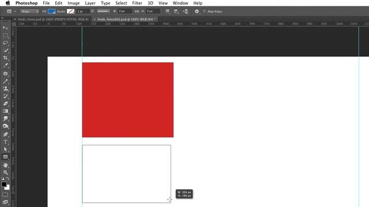Click the shape height H input field
Viewport: 369px width, 207px height.
pos(153,11)
